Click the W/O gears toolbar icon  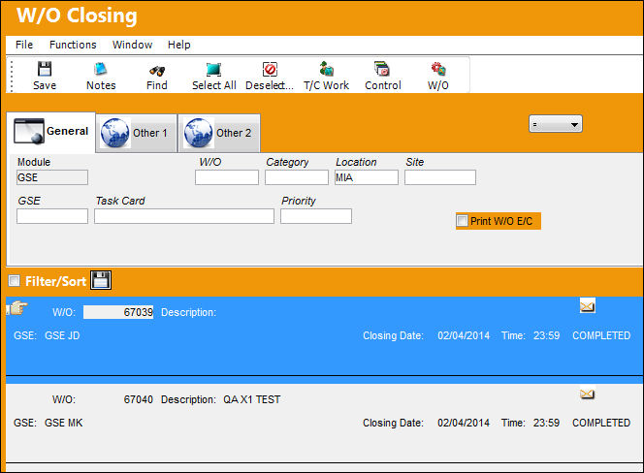(x=438, y=69)
